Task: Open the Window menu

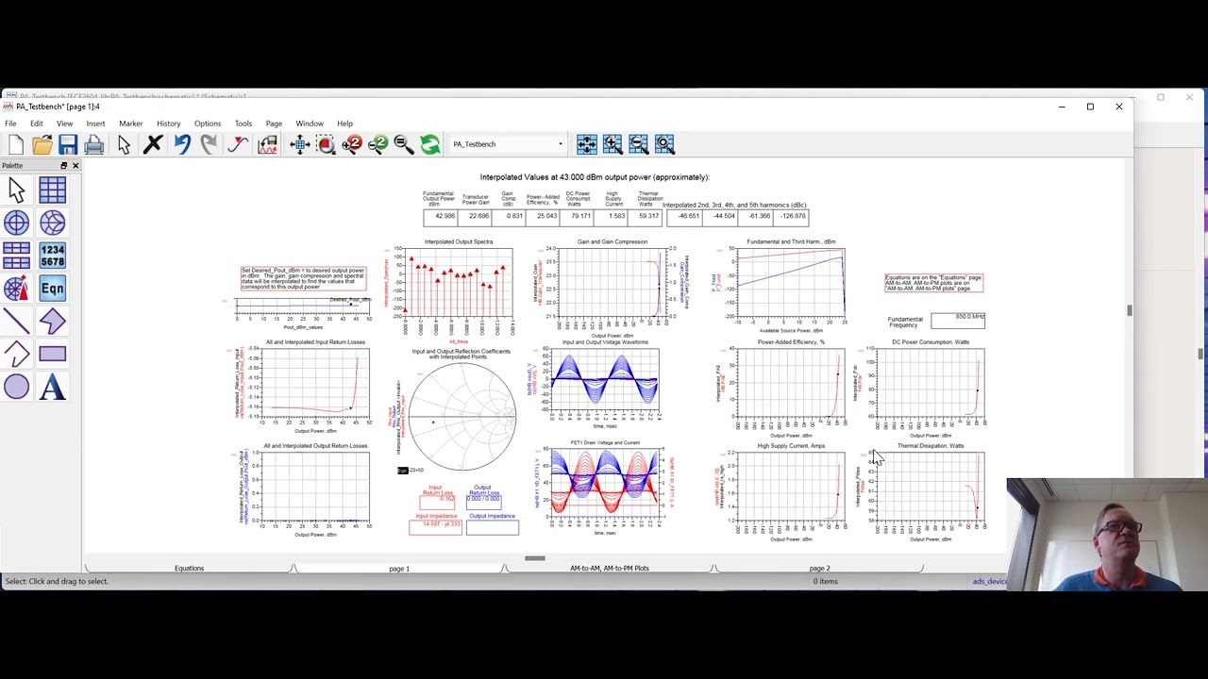Action: [310, 124]
